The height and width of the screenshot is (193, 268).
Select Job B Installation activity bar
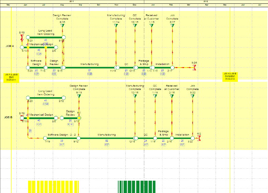pos(182,138)
